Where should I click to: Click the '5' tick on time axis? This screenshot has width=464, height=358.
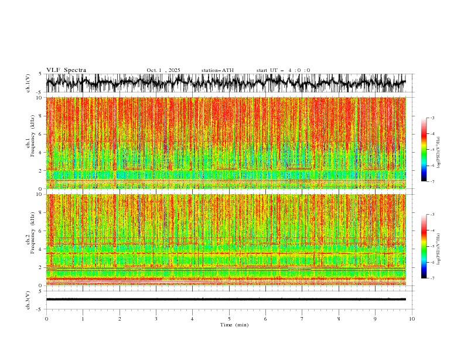229,319
